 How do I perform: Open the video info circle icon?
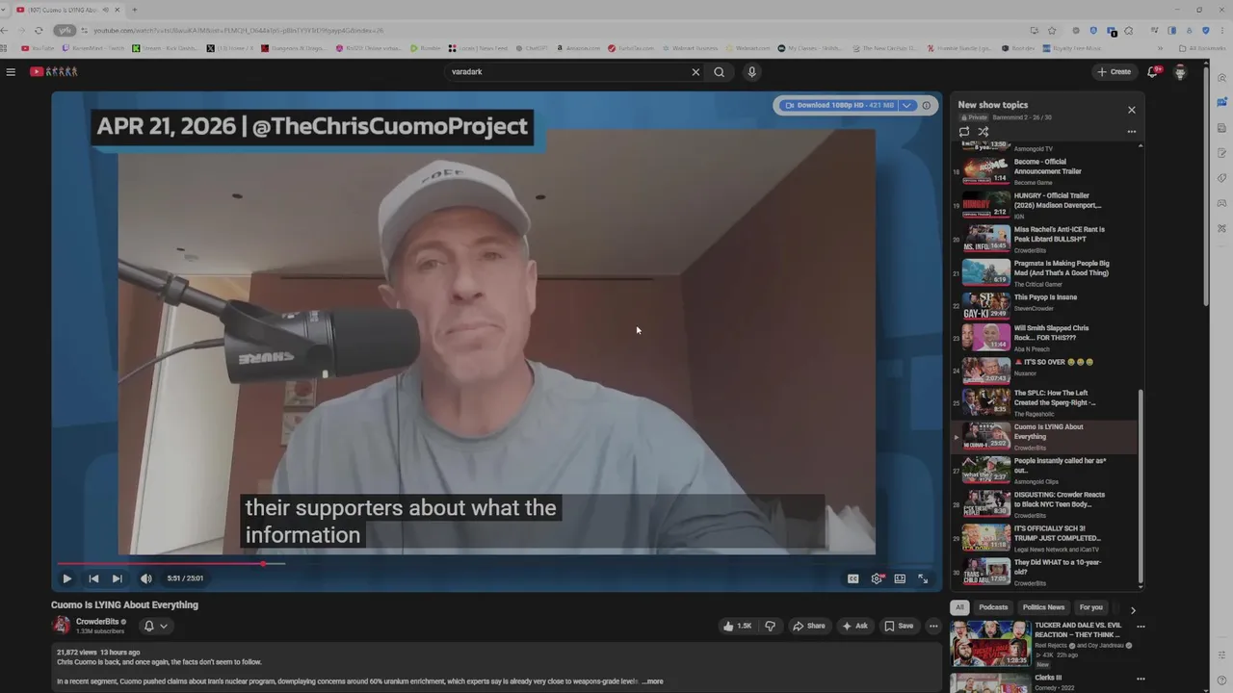click(927, 105)
